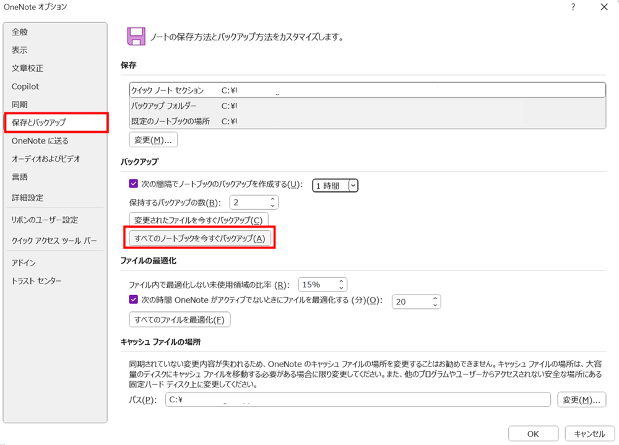Toggle optimize files when OneNote inactive checkbox
Viewport: 619px width, 445px height.
click(x=134, y=300)
